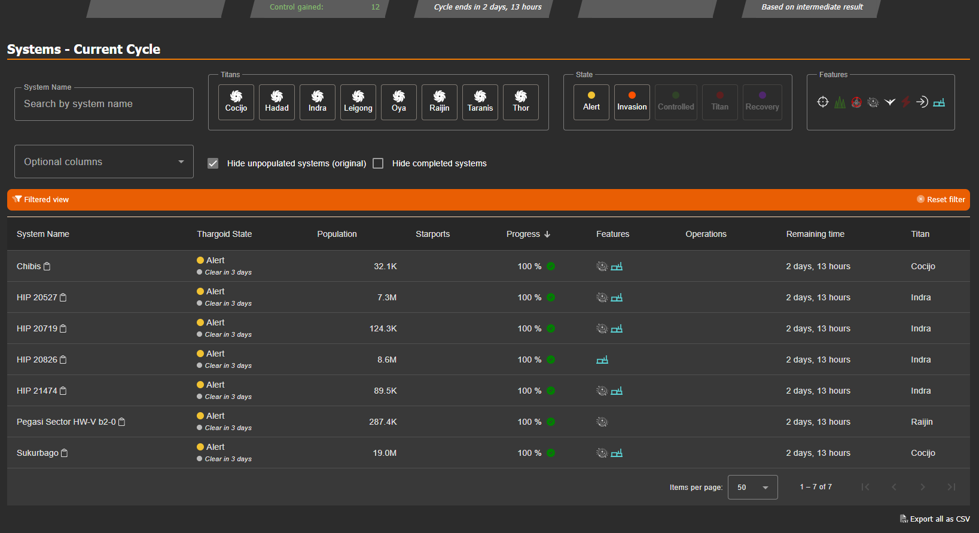Click Raijin titan cell in Pegasi Sector row
979x533 pixels.
click(x=922, y=422)
